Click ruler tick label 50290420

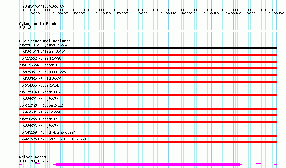tap(125, 13)
